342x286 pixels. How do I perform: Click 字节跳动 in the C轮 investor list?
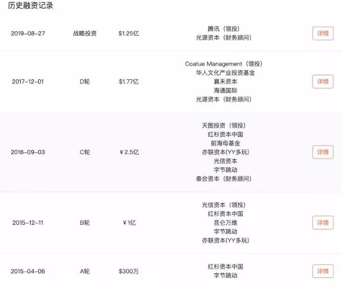click(x=223, y=170)
